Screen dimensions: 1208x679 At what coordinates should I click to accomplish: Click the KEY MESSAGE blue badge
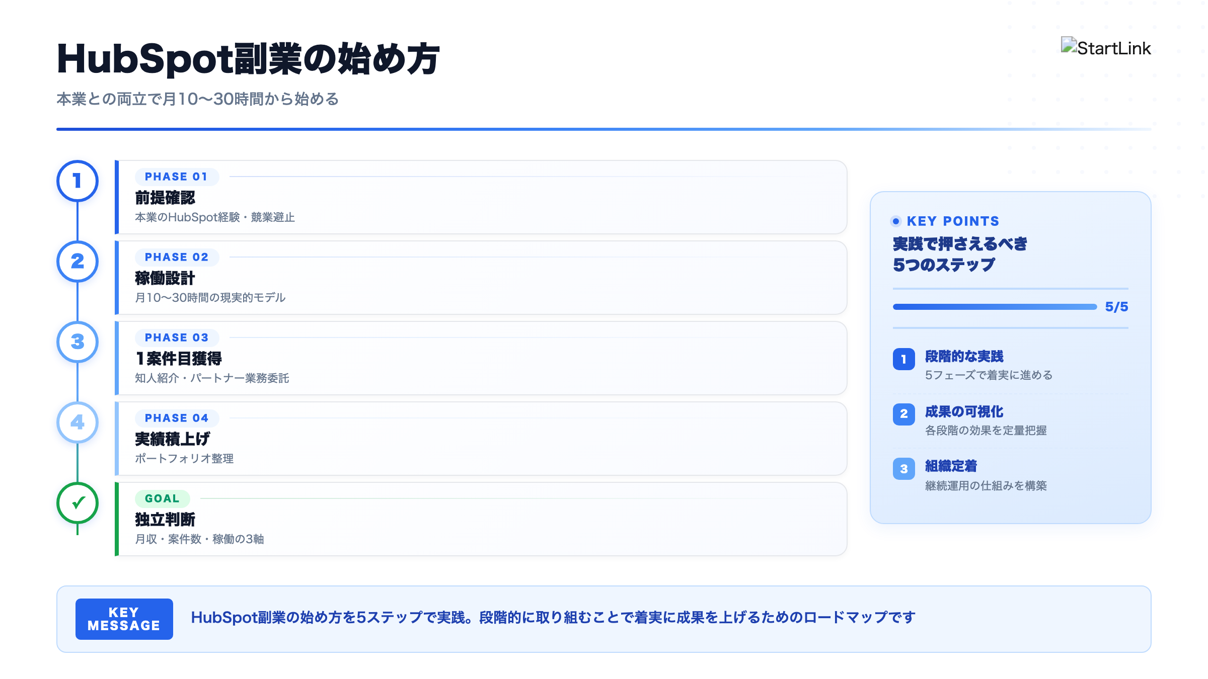(x=124, y=619)
